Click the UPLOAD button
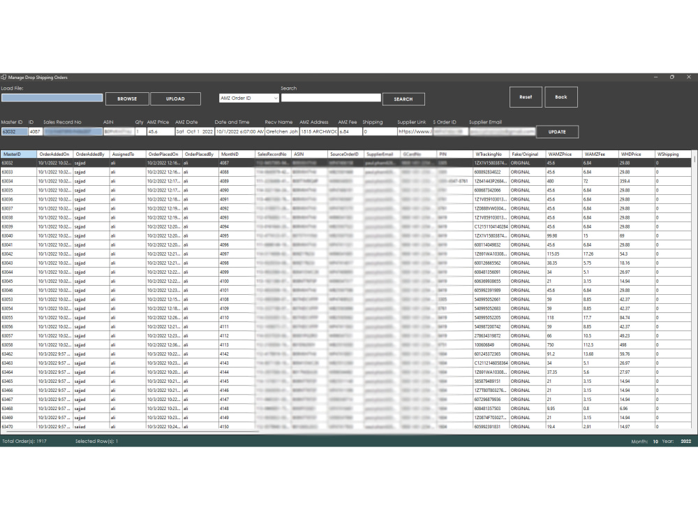The width and height of the screenshot is (698, 524). pyautogui.click(x=175, y=99)
